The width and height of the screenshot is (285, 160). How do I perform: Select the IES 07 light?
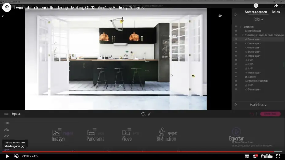tap(250, 69)
